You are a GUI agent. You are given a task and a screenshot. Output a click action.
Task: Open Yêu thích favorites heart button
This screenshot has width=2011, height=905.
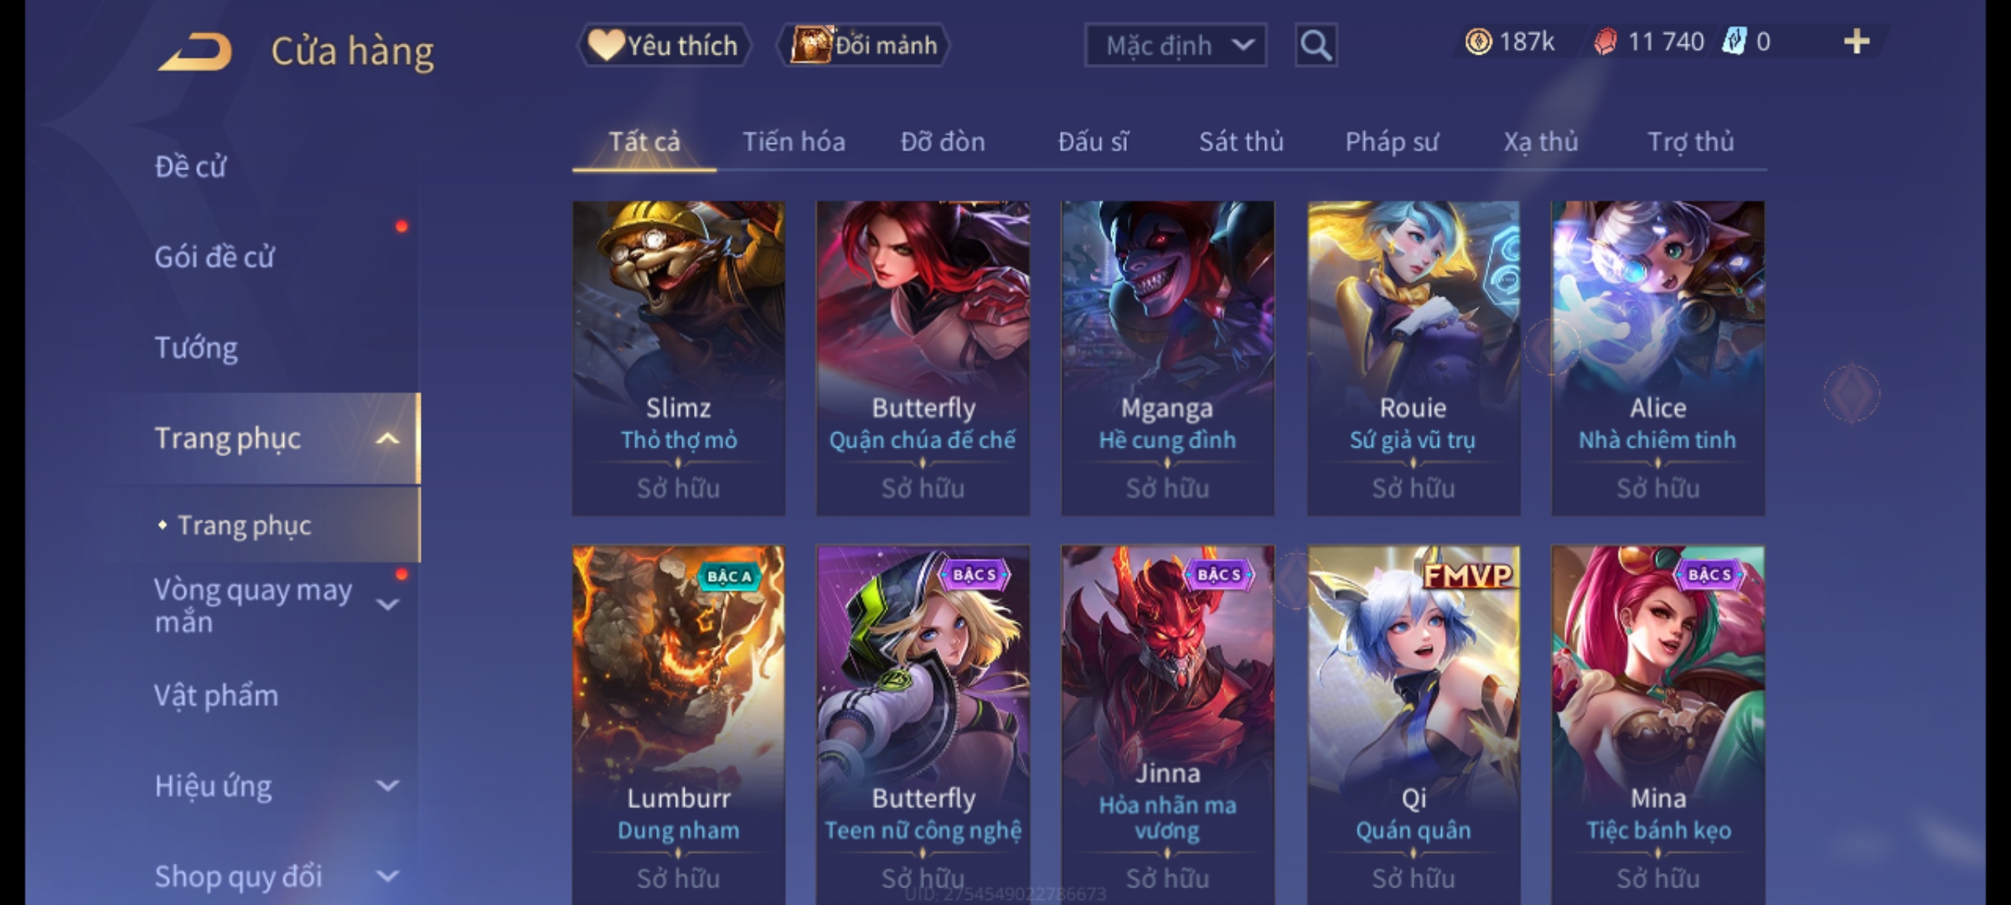click(x=663, y=45)
